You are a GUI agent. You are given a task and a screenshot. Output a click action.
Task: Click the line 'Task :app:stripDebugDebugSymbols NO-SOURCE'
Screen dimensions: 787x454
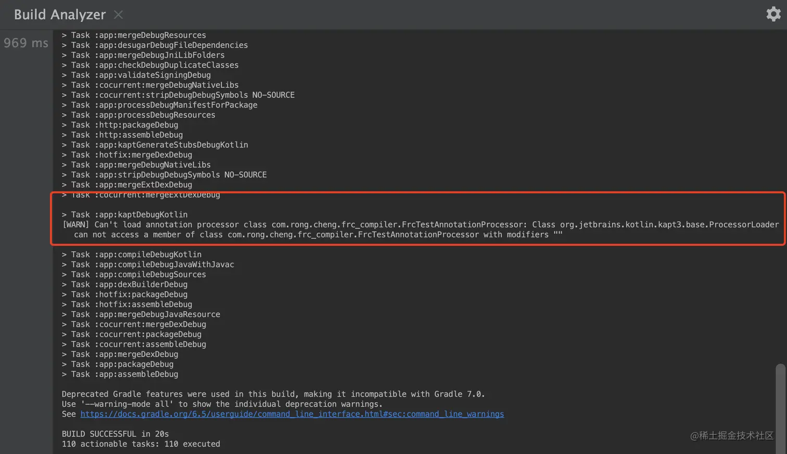[x=164, y=175]
